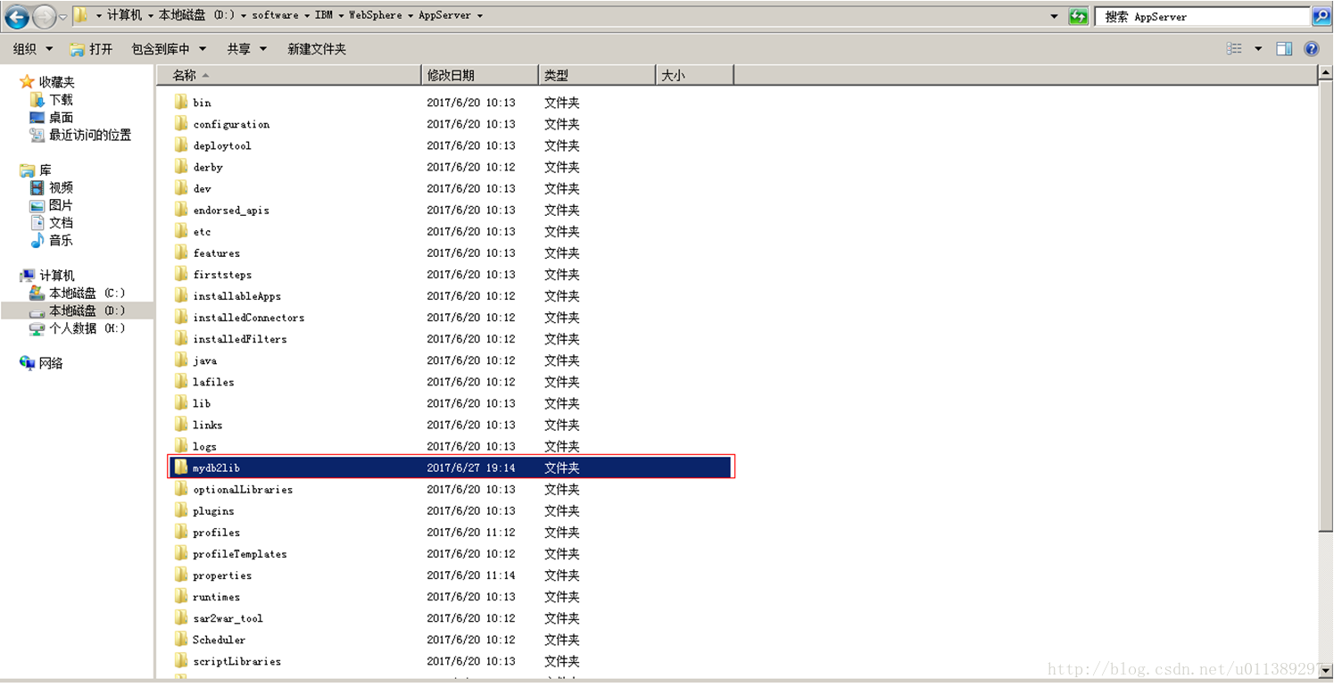Click the Forward navigation arrow button
The image size is (1334, 687).
coord(44,16)
